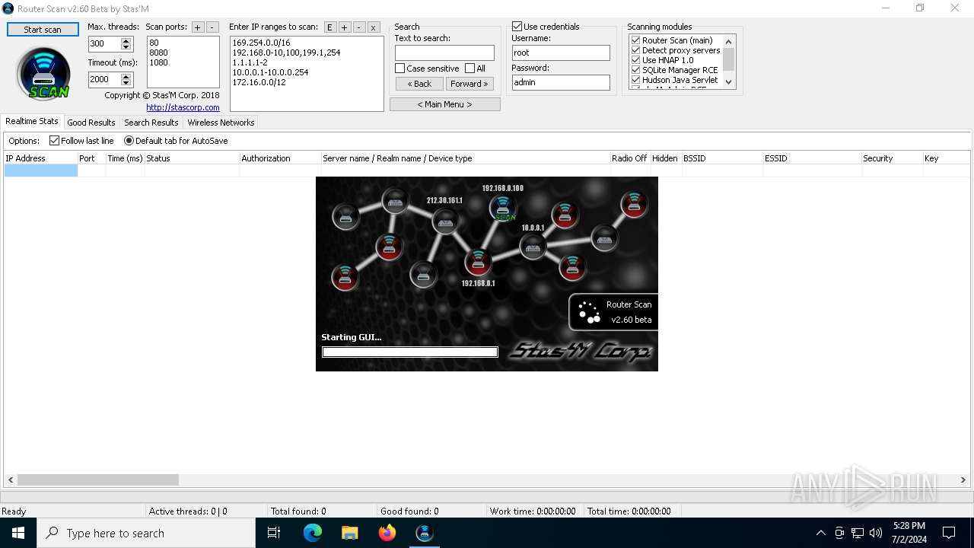This screenshot has height=548, width=974.
Task: Remove an IP range with minus button
Action: pyautogui.click(x=358, y=27)
